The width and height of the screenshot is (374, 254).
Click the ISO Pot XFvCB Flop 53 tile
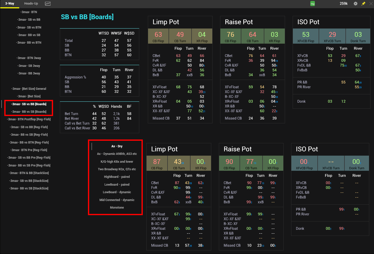(x=306, y=36)
